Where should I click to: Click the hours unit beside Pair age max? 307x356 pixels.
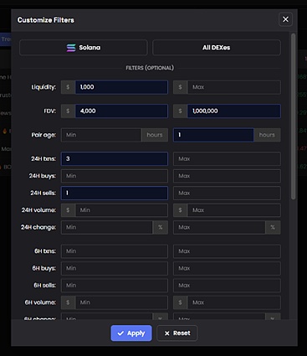pos(267,135)
